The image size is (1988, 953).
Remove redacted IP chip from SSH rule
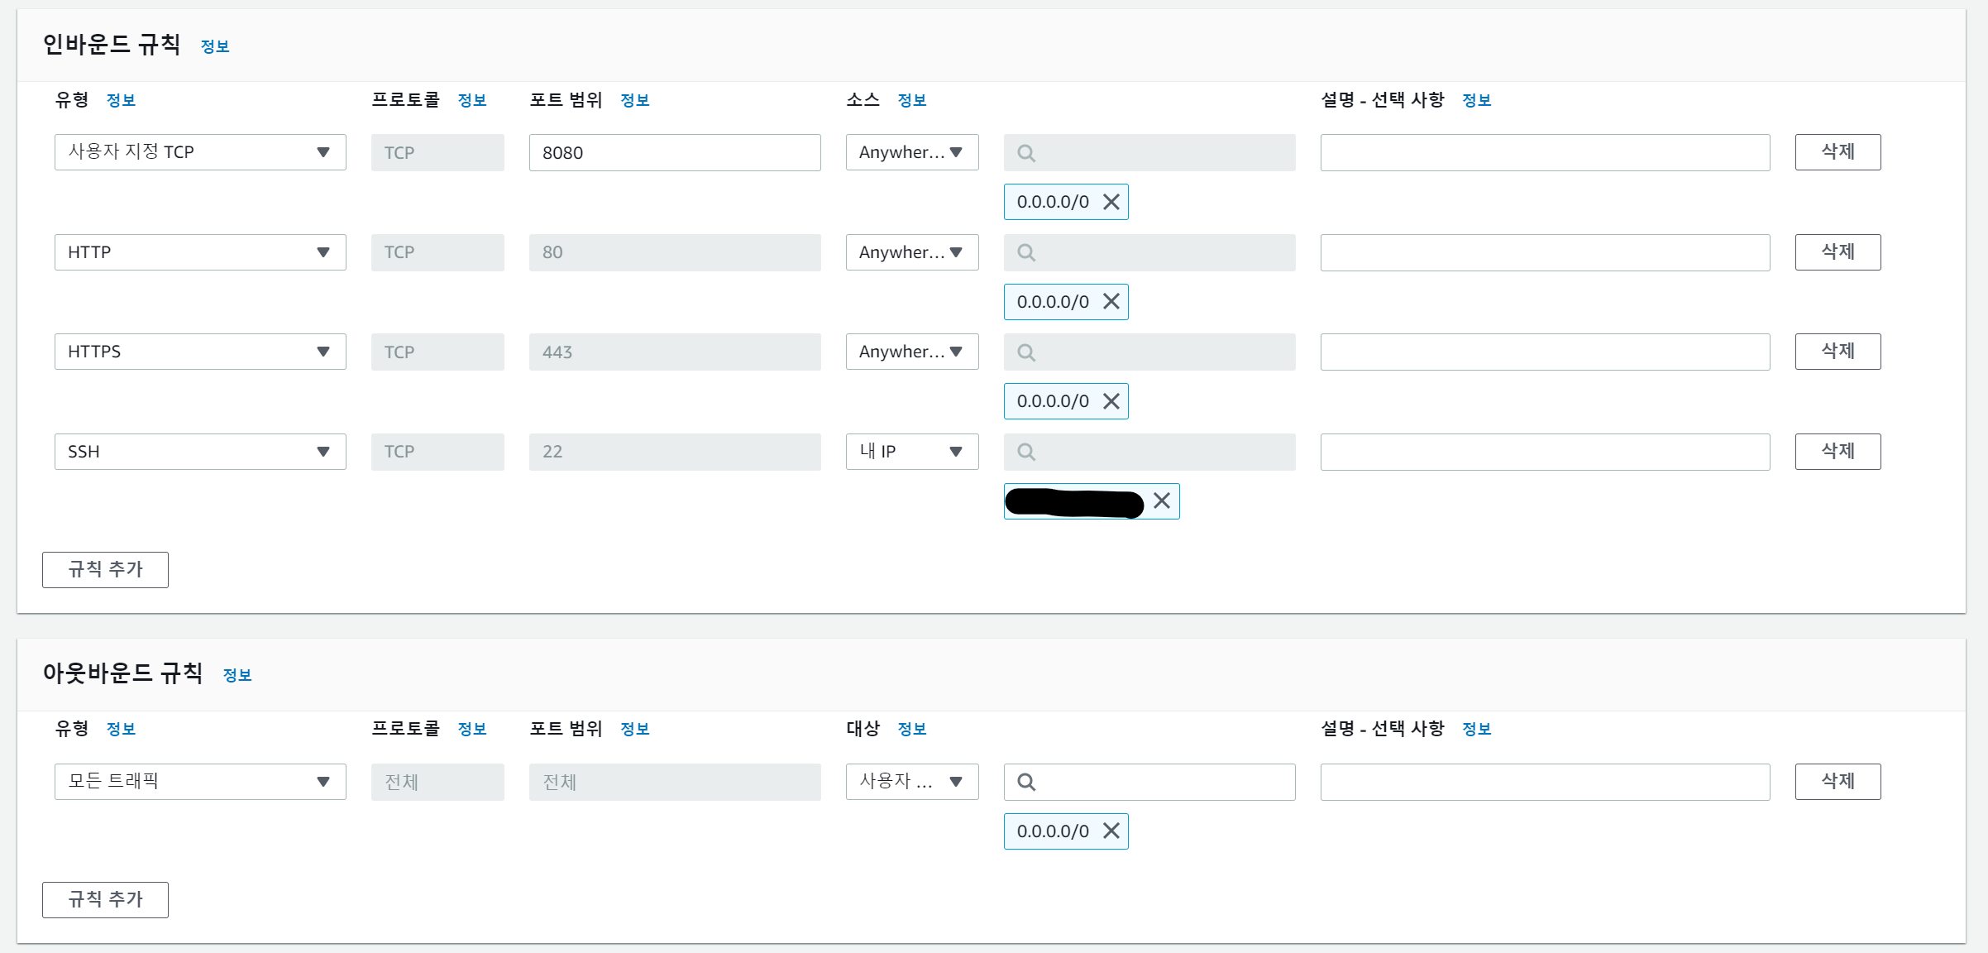pyautogui.click(x=1162, y=500)
